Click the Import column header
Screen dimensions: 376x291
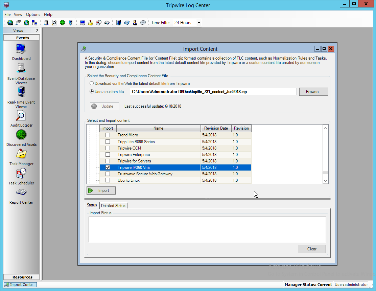108,128
